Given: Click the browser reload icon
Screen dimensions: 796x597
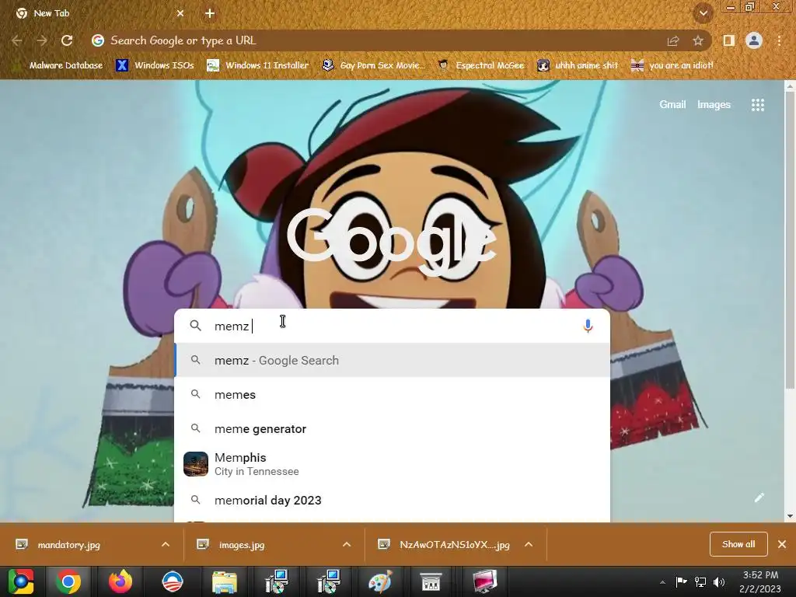Looking at the screenshot, I should click(67, 40).
